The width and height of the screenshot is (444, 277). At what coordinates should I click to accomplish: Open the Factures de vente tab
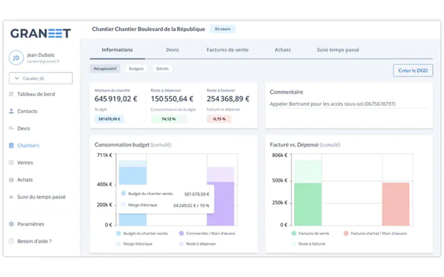point(228,50)
